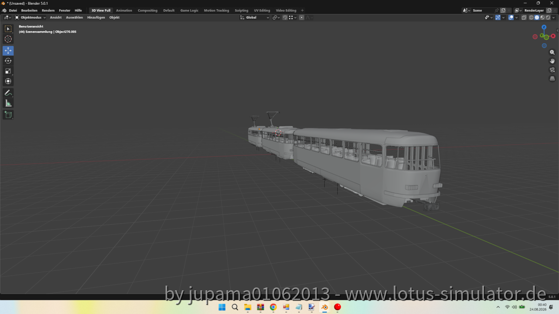Viewport: 559px width, 314px height.
Task: Click the Scene name field
Action: point(483,10)
